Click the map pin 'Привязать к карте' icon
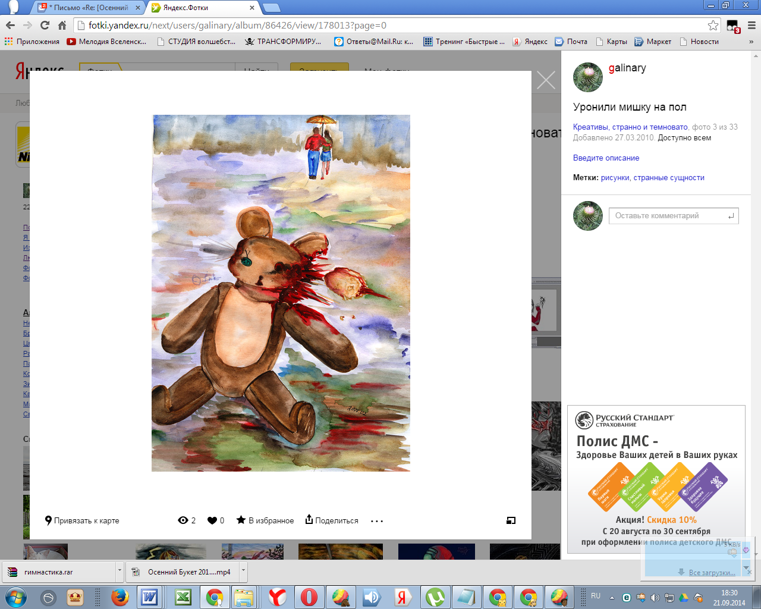The height and width of the screenshot is (609, 761). (49, 520)
